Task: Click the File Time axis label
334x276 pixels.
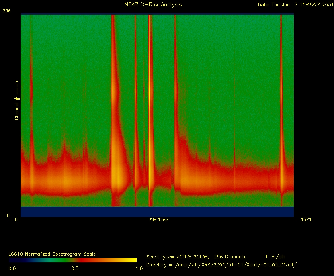Action: click(158, 220)
